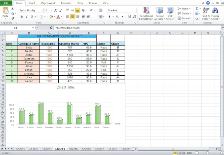Toggle Align Text Left
This screenshot has height=155, width=224.
[x=68, y=17]
